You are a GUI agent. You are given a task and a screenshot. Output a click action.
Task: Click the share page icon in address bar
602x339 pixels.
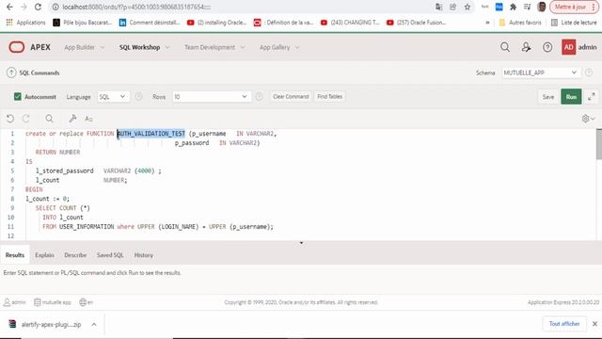(453, 7)
